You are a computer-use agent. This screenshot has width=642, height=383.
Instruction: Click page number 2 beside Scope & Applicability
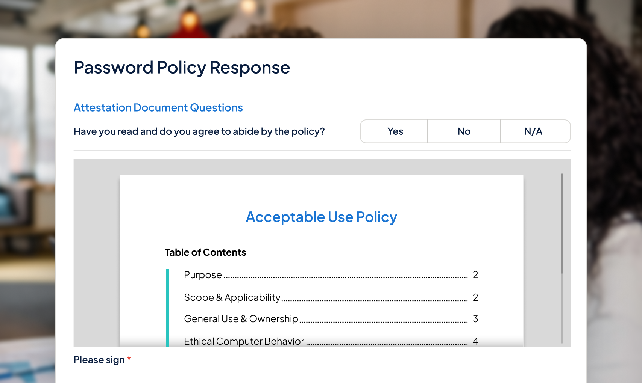pyautogui.click(x=475, y=298)
